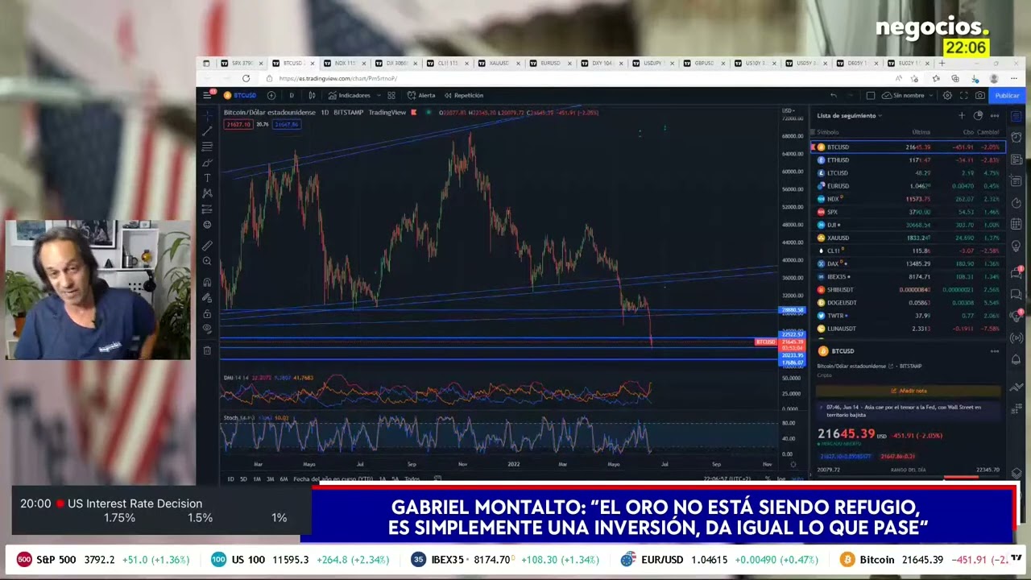The image size is (1031, 580).
Task: Select the Todos date range button
Action: tap(412, 479)
